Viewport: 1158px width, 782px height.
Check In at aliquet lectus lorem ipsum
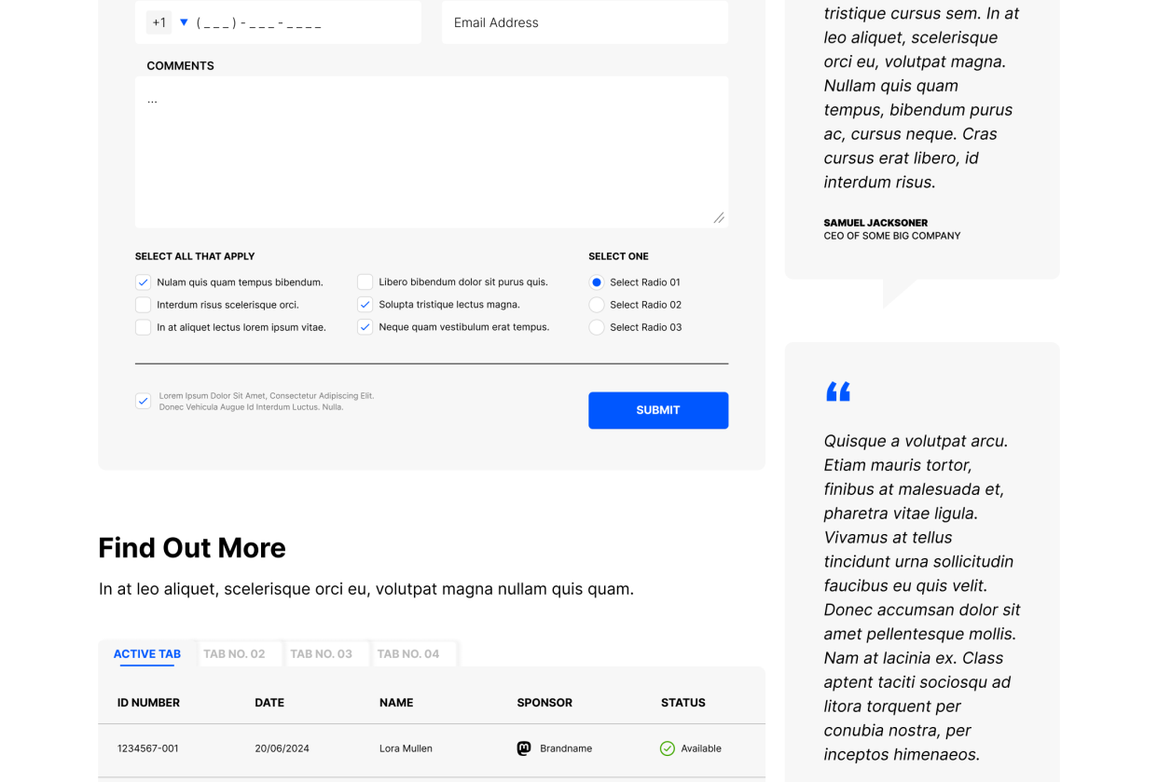pyautogui.click(x=143, y=327)
